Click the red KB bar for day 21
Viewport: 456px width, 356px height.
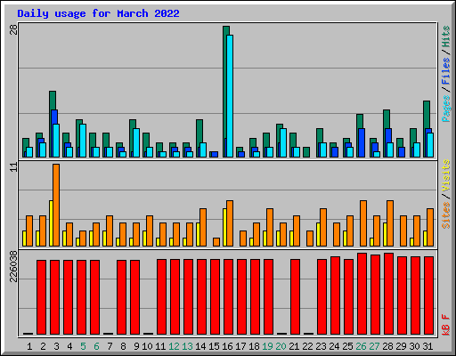coord(295,296)
